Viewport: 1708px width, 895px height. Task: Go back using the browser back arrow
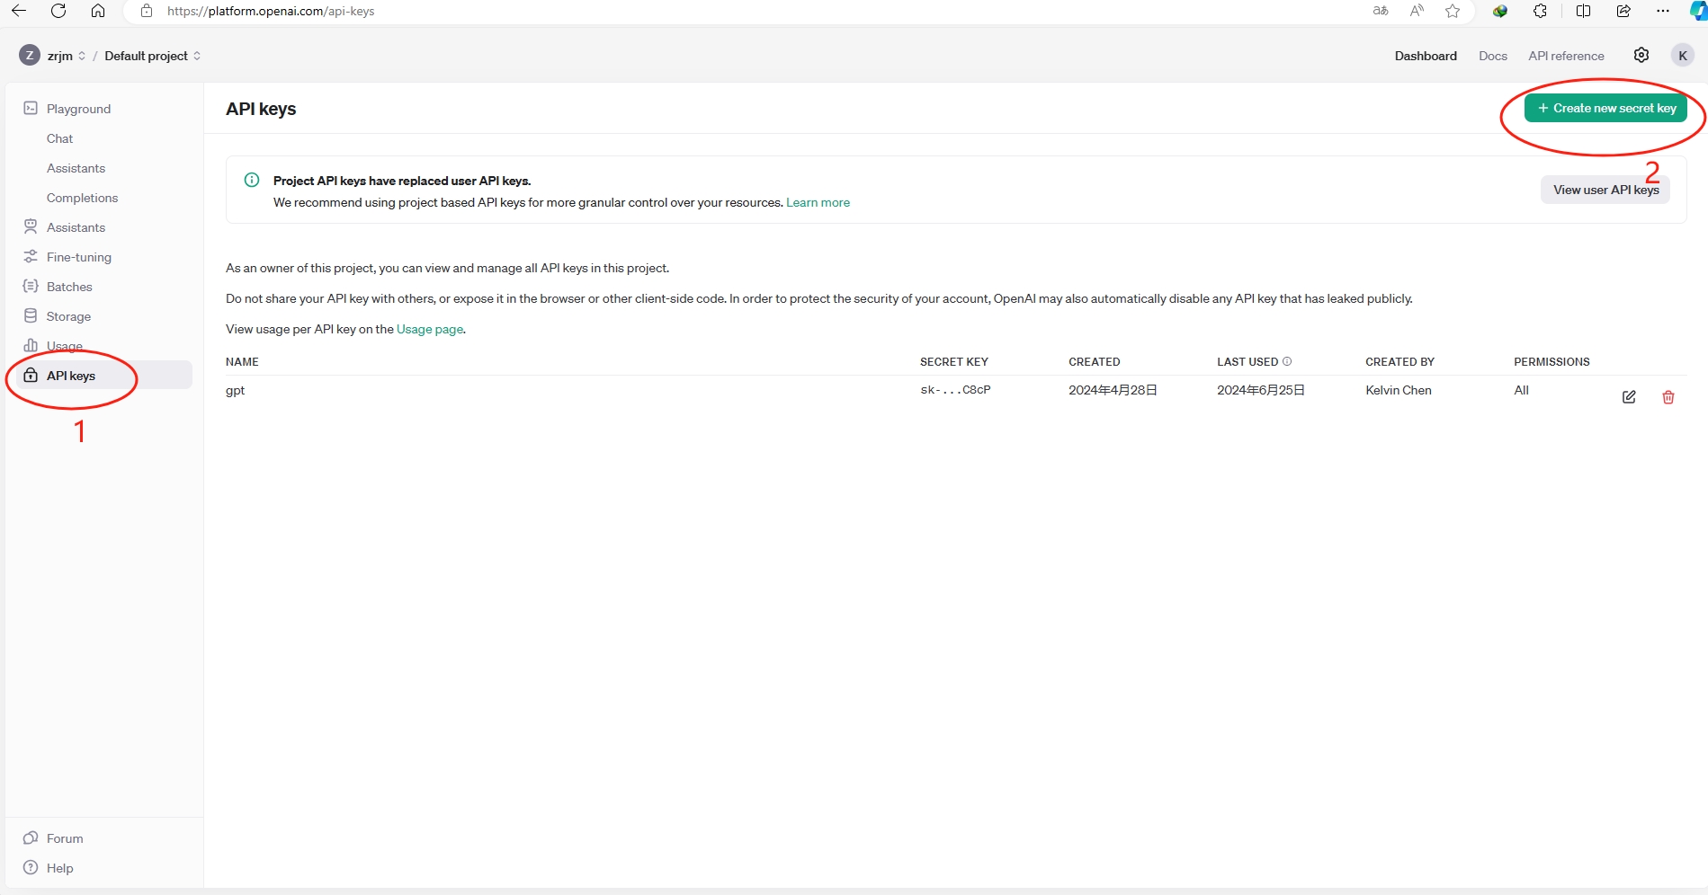pos(19,11)
